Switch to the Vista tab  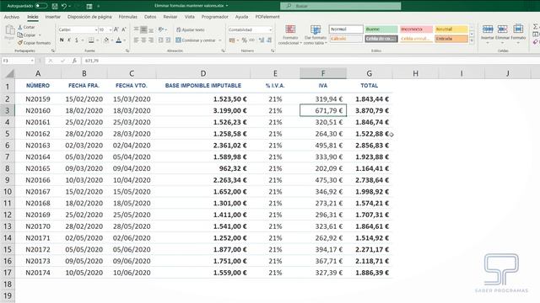189,17
